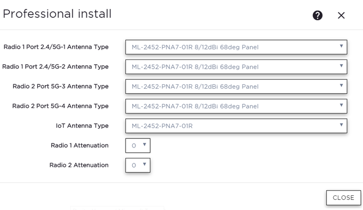Click arrow of Radio 2 Attenuation dropdown
The width and height of the screenshot is (363, 210).
coord(144,165)
